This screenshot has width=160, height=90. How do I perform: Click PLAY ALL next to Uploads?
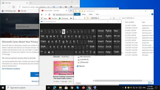click(65, 57)
